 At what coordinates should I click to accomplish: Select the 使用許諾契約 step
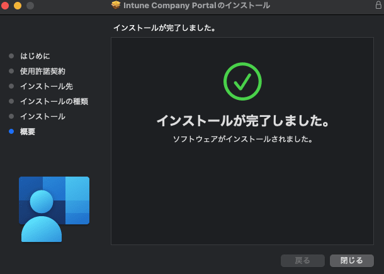tap(43, 71)
